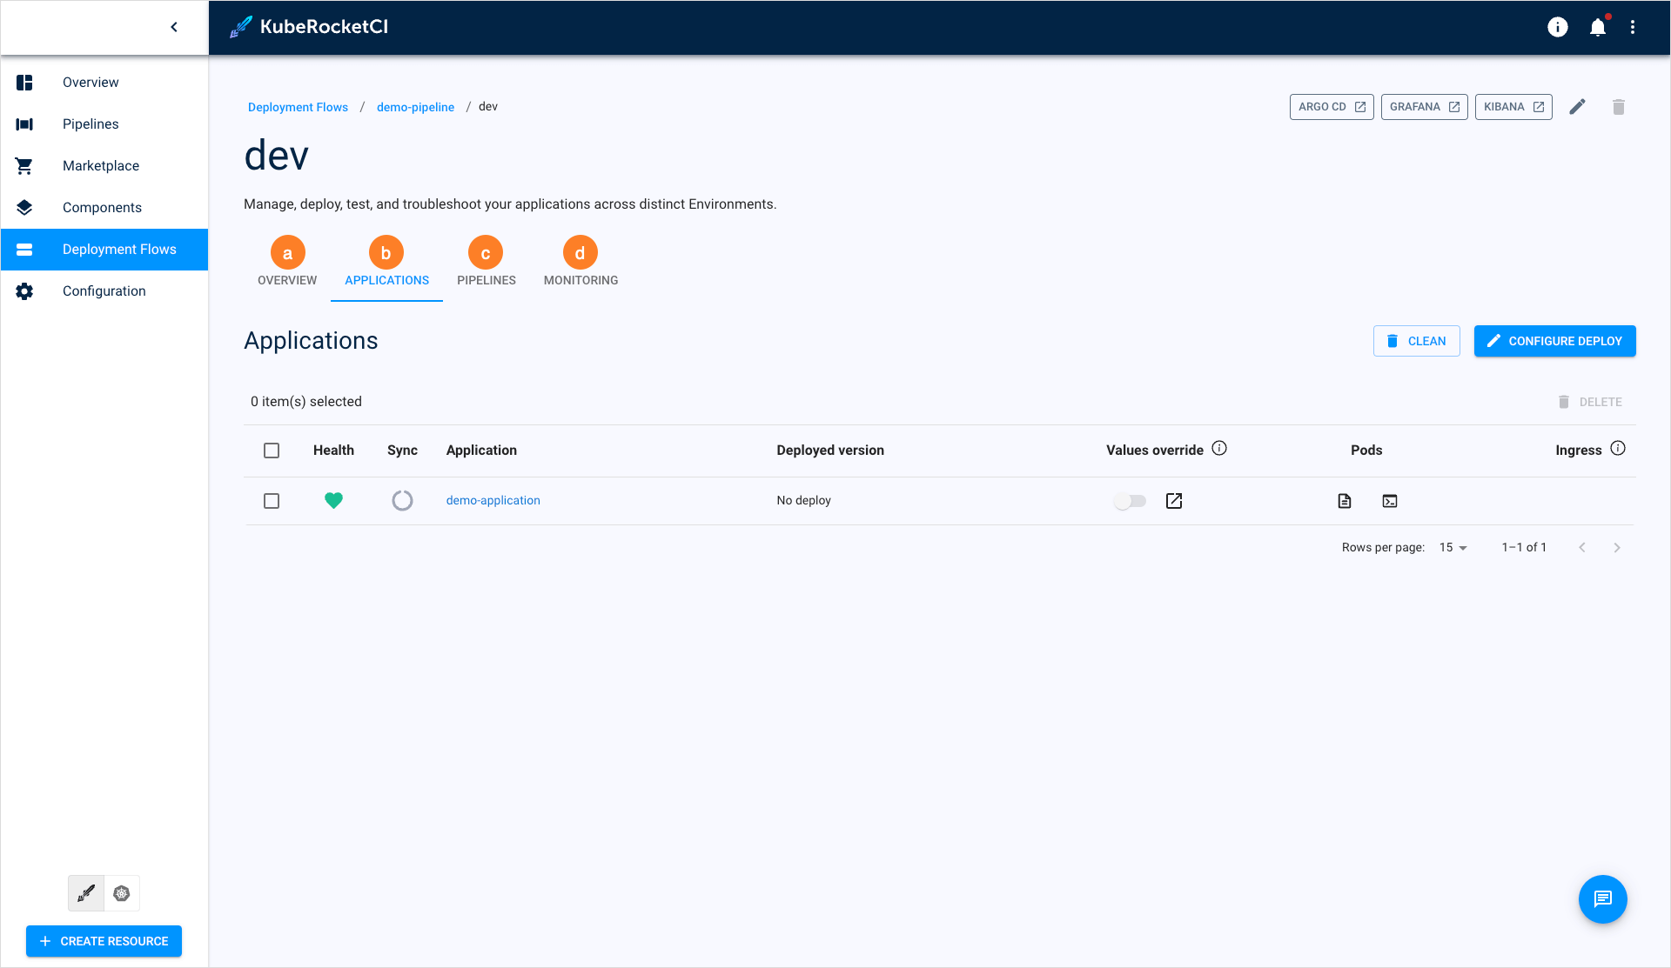Image resolution: width=1671 pixels, height=968 pixels.
Task: Click the next page navigation arrow
Action: (x=1617, y=547)
